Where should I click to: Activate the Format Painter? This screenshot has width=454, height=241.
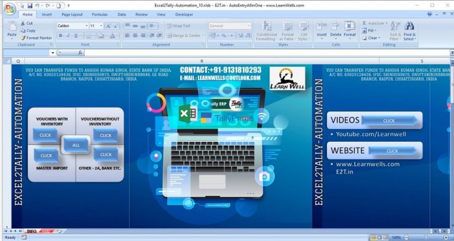click(36, 38)
